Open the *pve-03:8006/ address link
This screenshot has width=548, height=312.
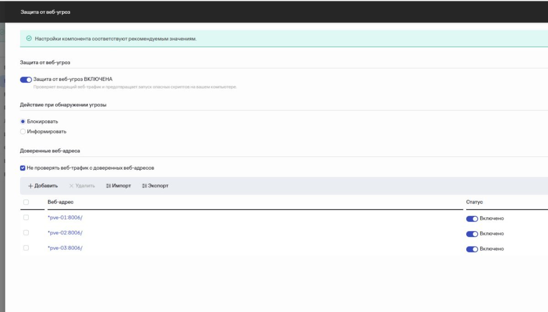coord(65,248)
